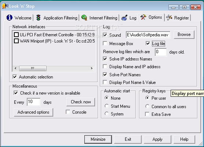Screen dimensions: 204x147
Task: Select Per user registry keys
Action: click(x=147, y=98)
